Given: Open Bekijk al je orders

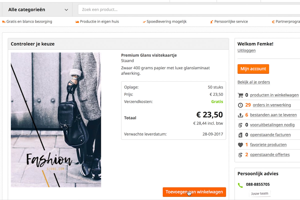Looking at the screenshot, I should 253,82.
